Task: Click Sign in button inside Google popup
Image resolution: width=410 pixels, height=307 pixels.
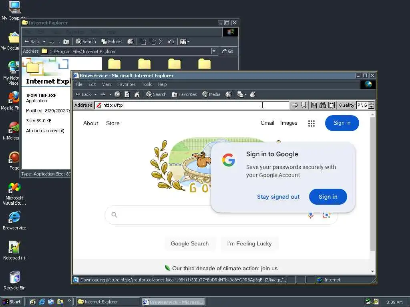Action: pos(328,197)
